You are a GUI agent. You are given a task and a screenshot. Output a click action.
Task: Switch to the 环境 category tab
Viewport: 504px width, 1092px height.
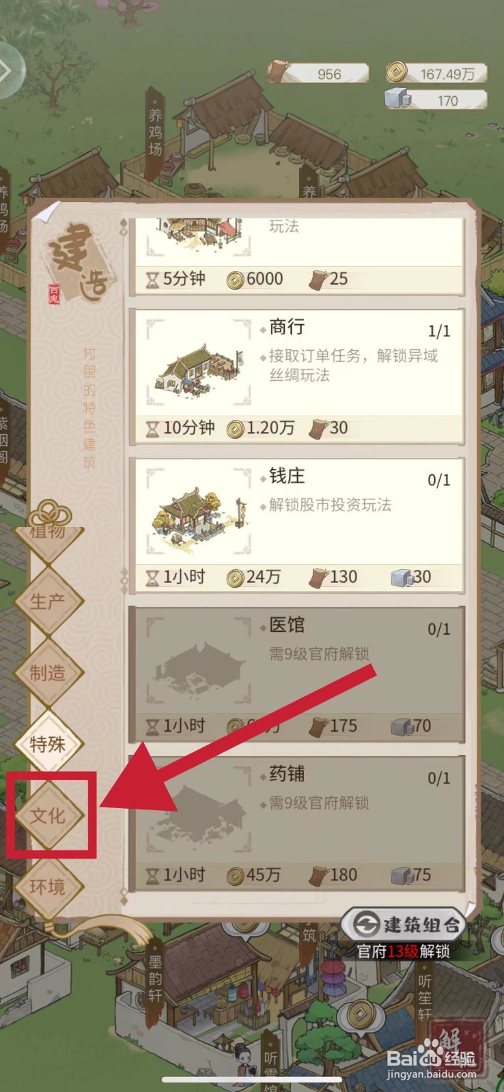coord(48,887)
